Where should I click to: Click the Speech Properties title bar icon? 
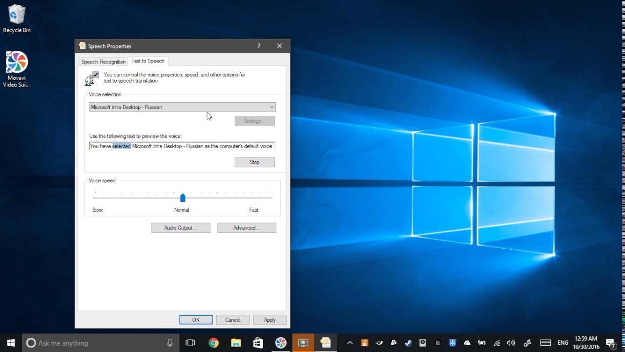[82, 46]
